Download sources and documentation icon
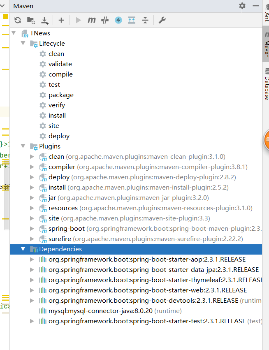This screenshot has height=350, width=269. pos(45,20)
